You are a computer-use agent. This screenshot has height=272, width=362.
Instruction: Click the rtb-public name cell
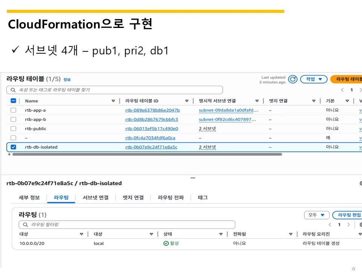point(35,129)
